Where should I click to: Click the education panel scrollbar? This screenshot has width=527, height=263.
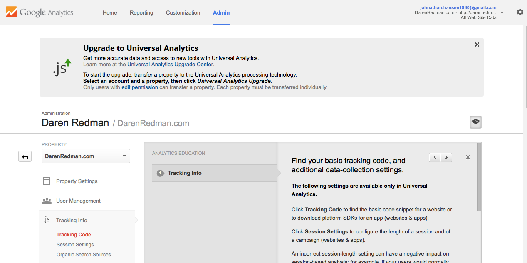(x=479, y=177)
